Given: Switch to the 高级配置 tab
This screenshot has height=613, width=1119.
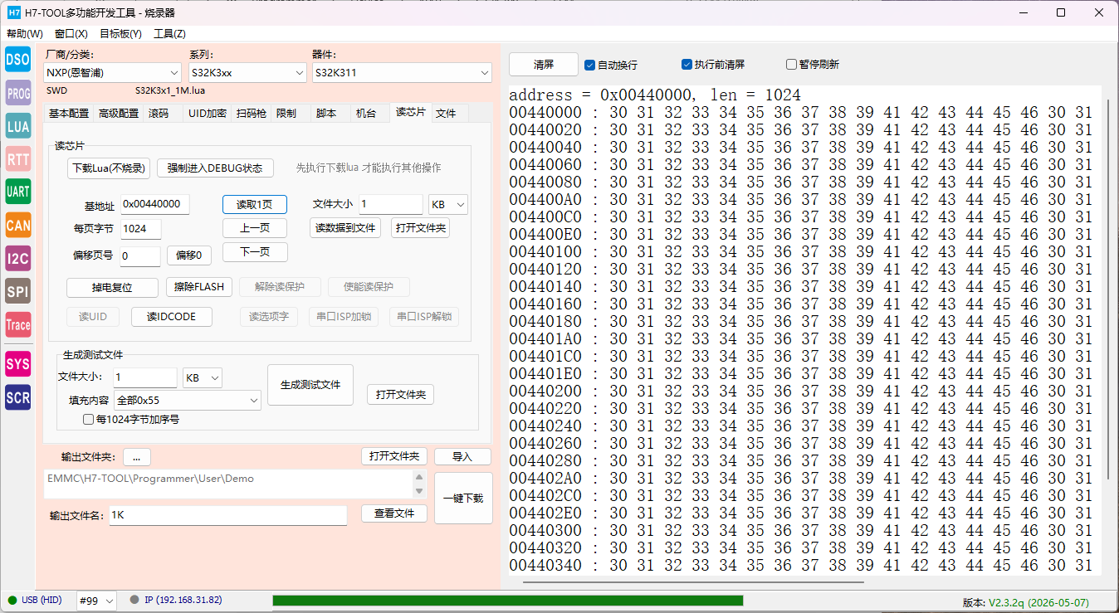Looking at the screenshot, I should [119, 114].
